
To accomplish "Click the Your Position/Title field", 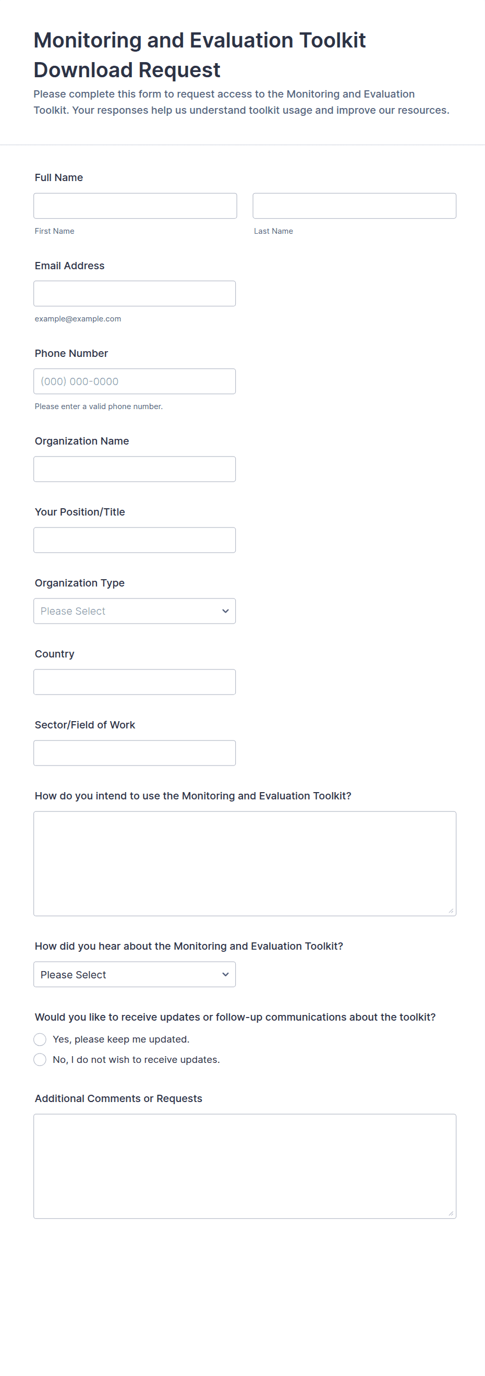I will click(135, 540).
